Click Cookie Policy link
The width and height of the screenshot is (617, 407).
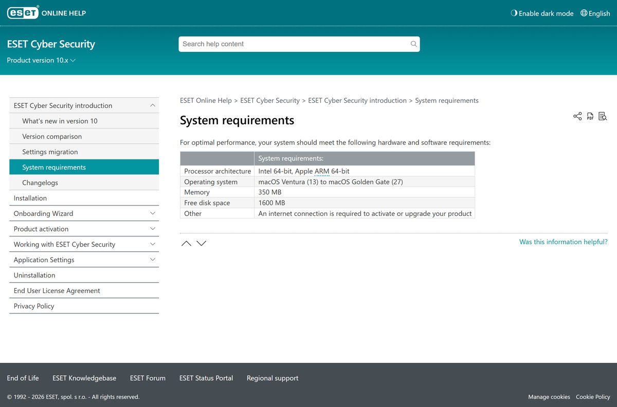point(593,397)
